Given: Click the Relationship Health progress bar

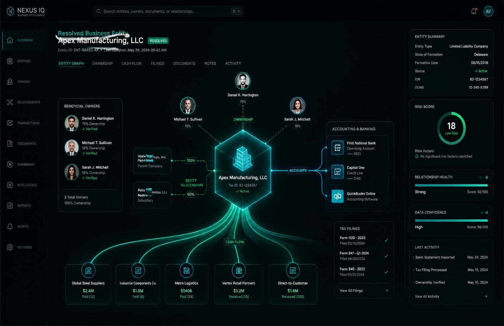Looking at the screenshot, I should pyautogui.click(x=451, y=185).
